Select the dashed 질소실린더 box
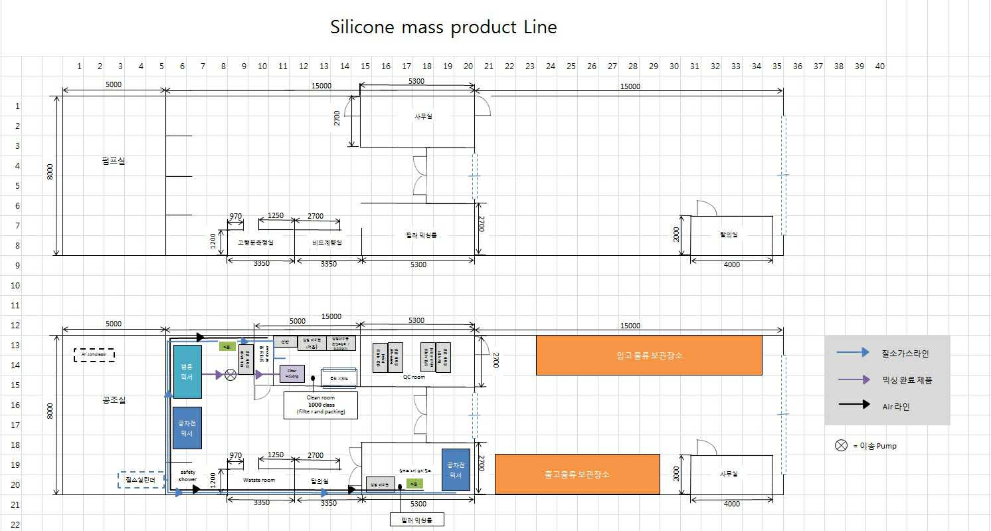The width and height of the screenshot is (991, 531). 140,479
